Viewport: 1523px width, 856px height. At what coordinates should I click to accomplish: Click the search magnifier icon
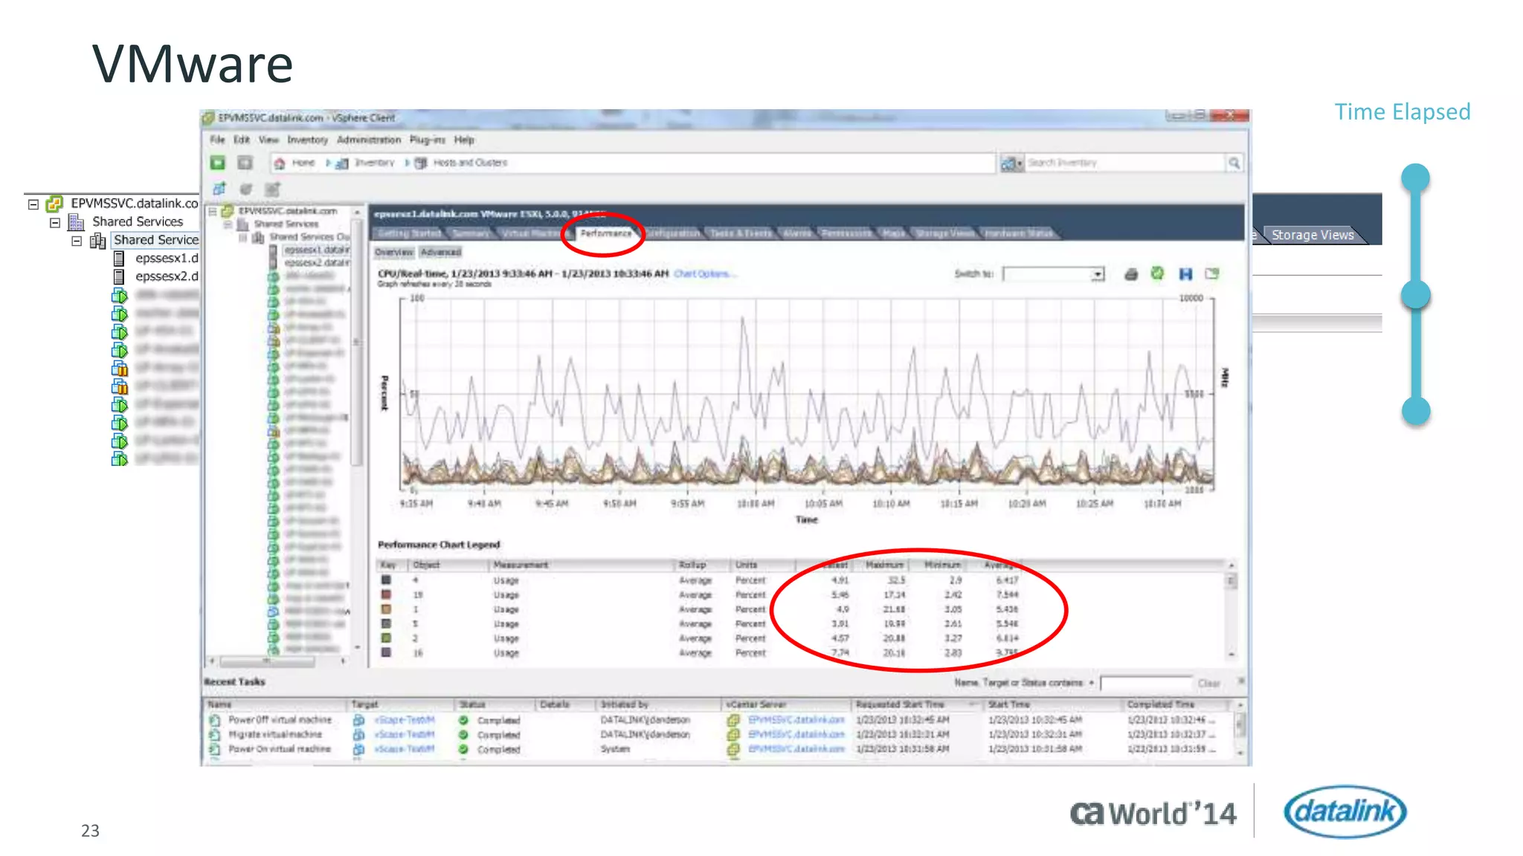tap(1234, 163)
